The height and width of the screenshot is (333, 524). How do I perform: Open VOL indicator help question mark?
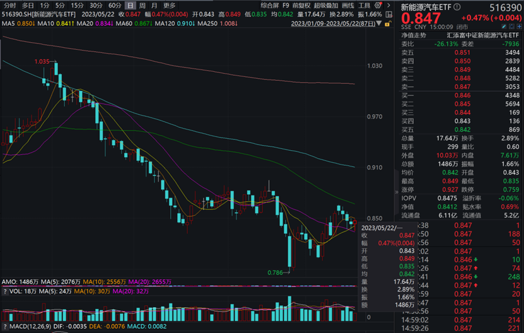(5, 291)
